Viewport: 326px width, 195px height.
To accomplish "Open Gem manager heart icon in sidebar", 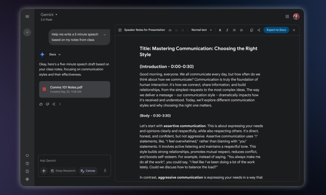I will point(27,156).
